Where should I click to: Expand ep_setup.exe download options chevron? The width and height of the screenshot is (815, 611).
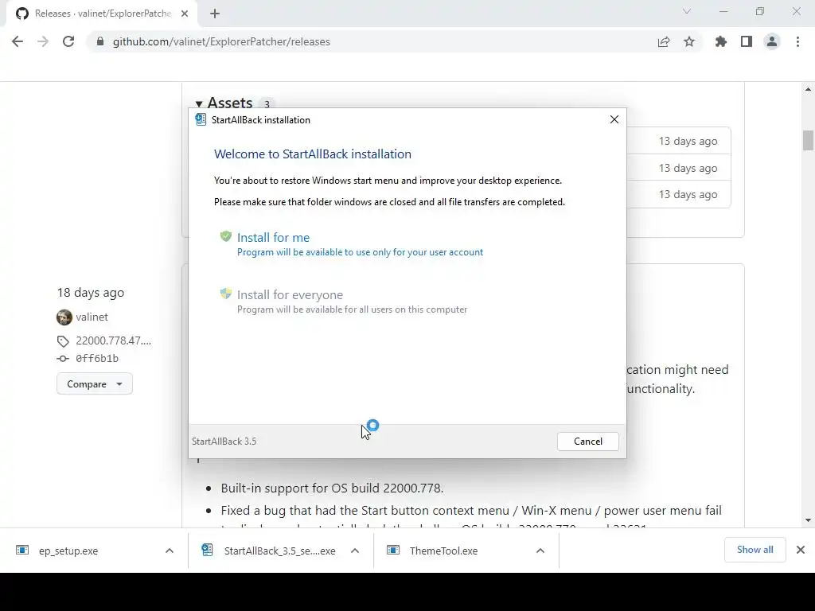point(170,551)
